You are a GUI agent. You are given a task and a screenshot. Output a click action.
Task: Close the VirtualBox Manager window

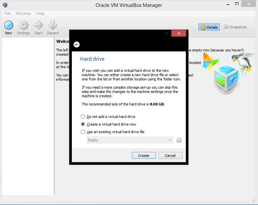[x=249, y=4]
